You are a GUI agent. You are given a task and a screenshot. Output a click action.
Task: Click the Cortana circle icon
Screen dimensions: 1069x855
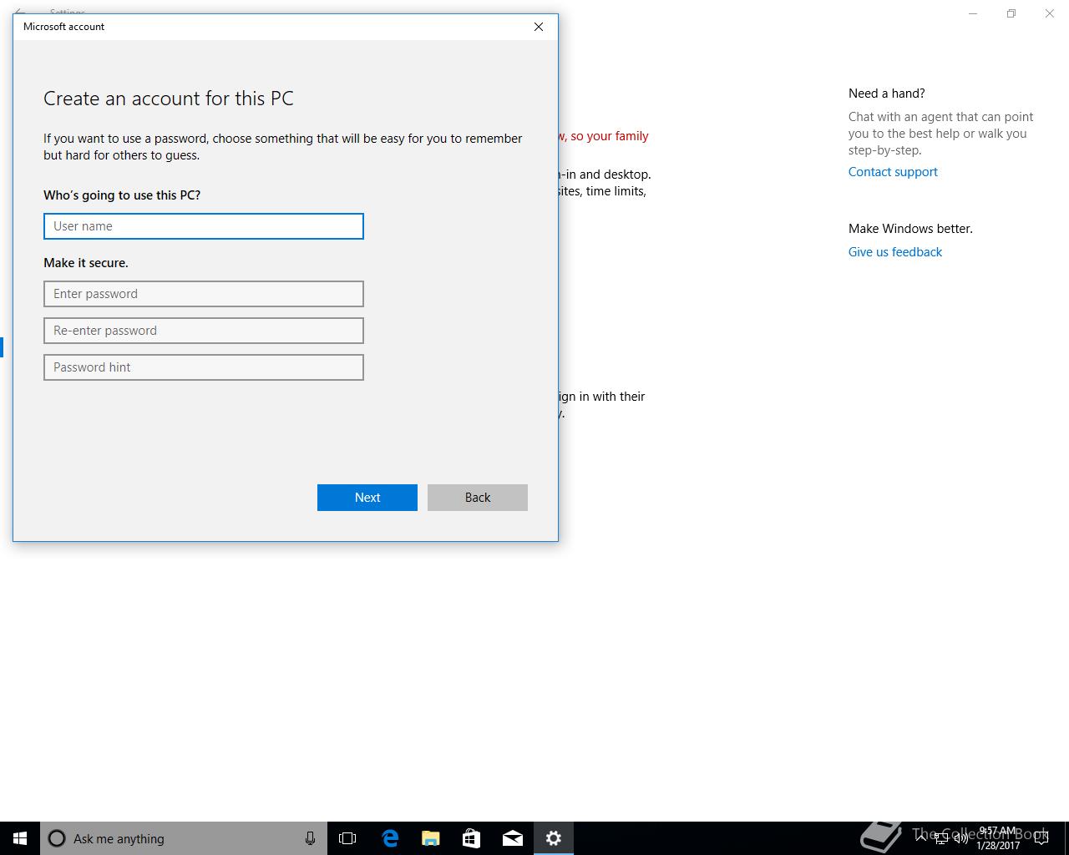[57, 838]
